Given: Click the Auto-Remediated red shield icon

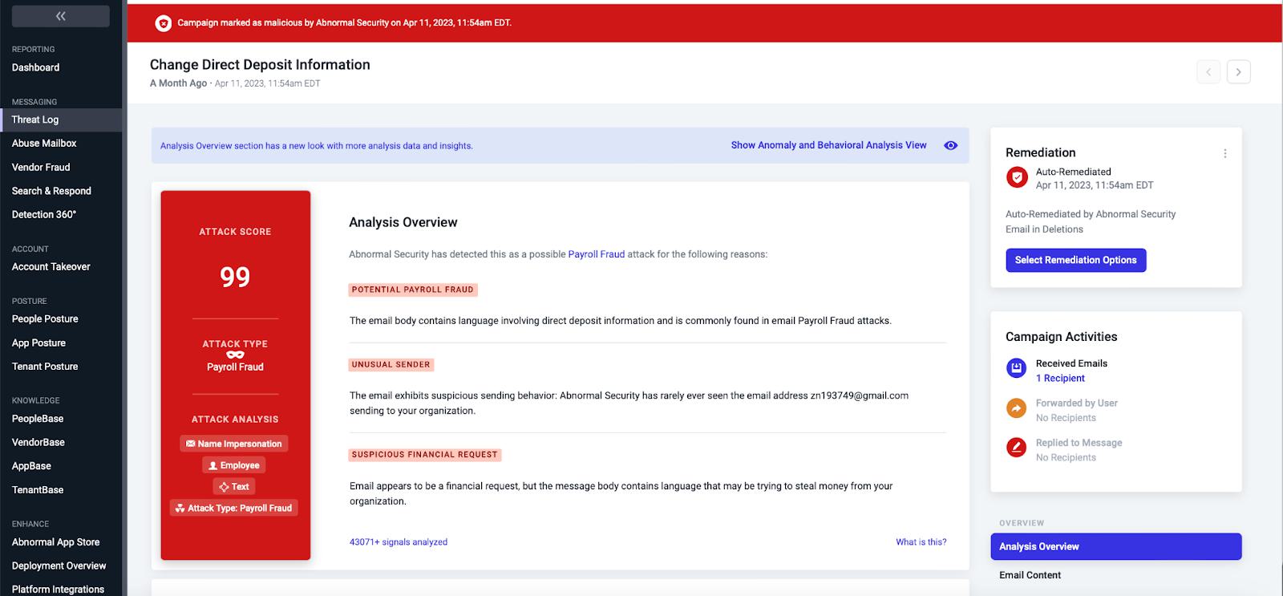Looking at the screenshot, I should 1017,177.
